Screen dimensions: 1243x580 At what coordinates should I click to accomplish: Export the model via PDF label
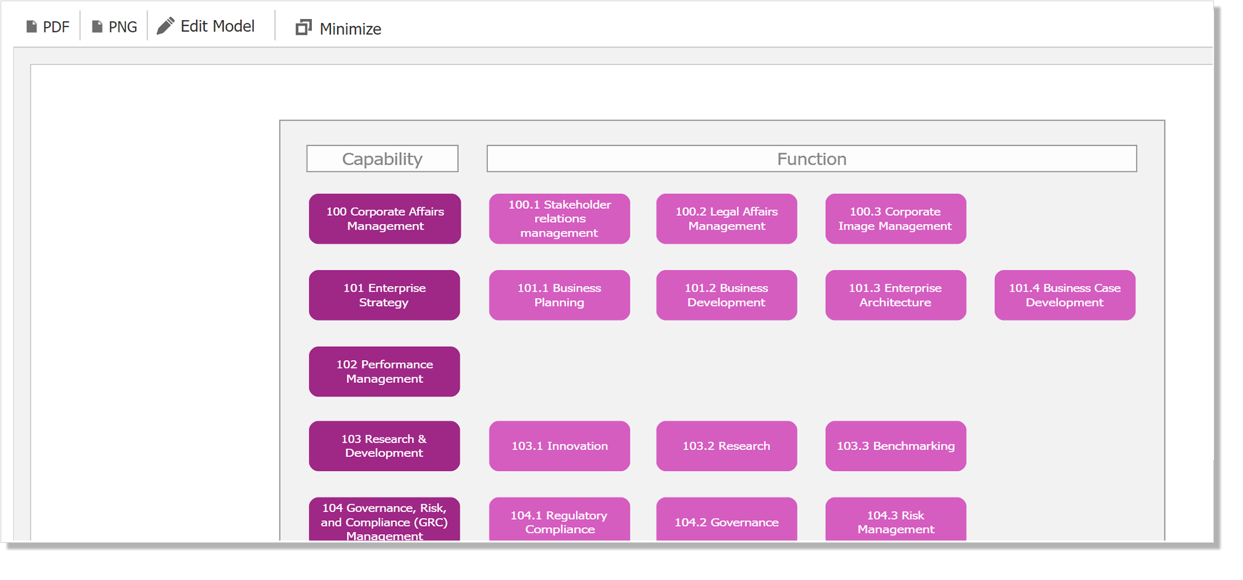pyautogui.click(x=56, y=27)
